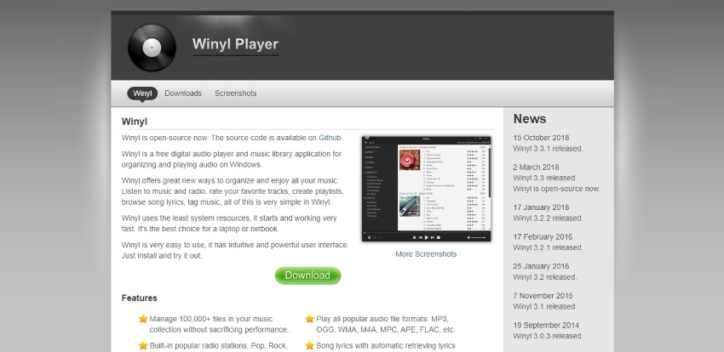724x352 pixels.
Task: Select the Features section heading
Action: click(140, 298)
